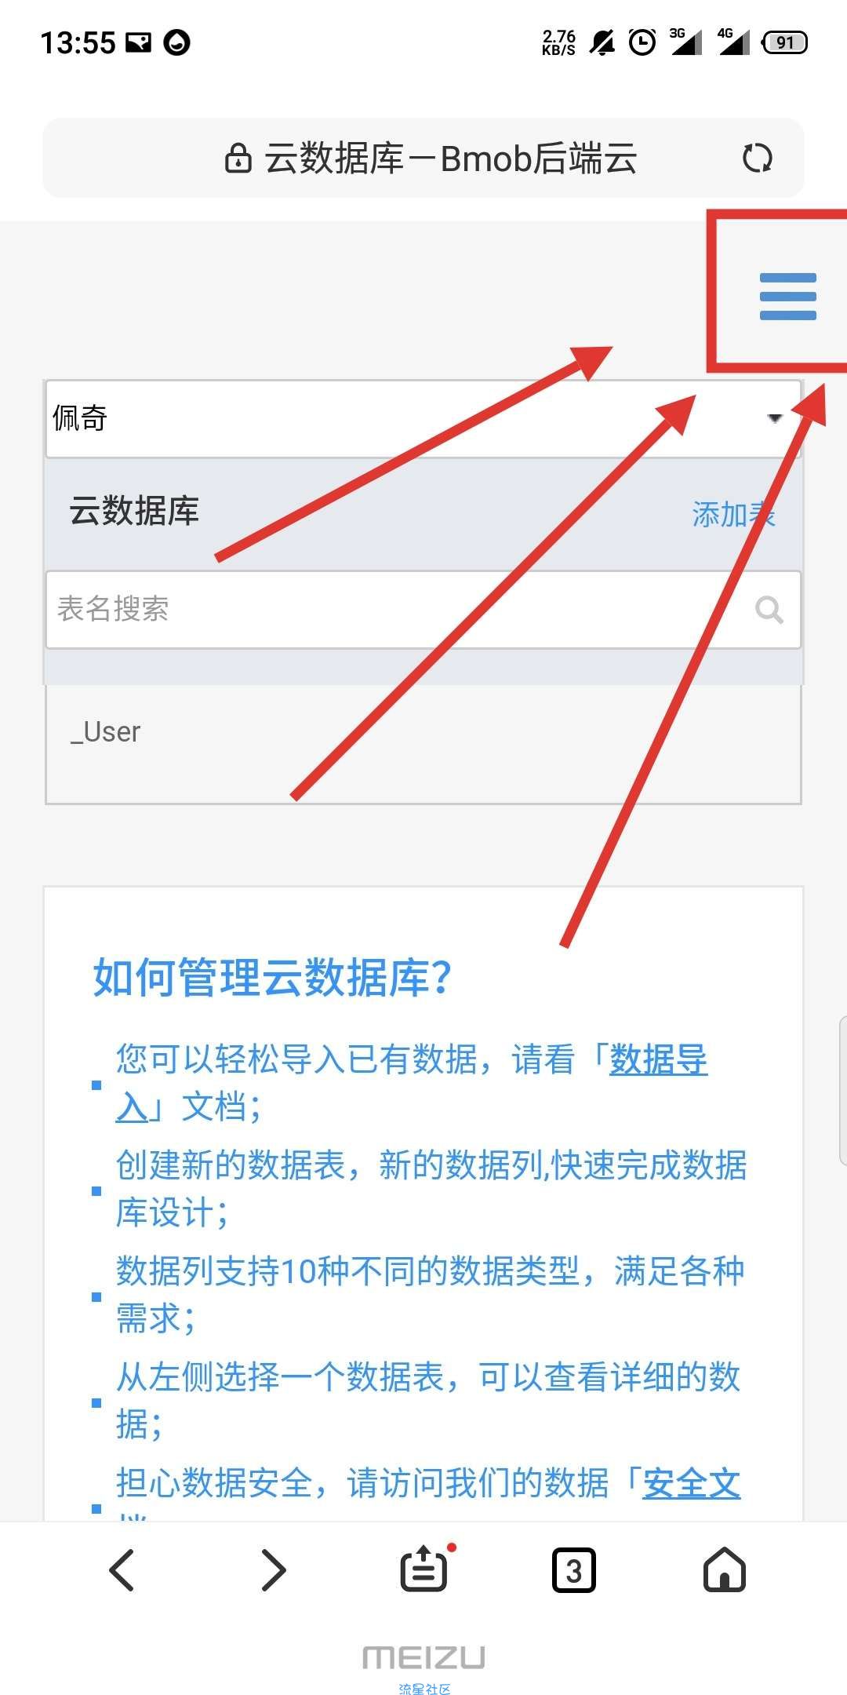Tap the address bar page title
This screenshot has height=1695, width=847.
(x=450, y=159)
